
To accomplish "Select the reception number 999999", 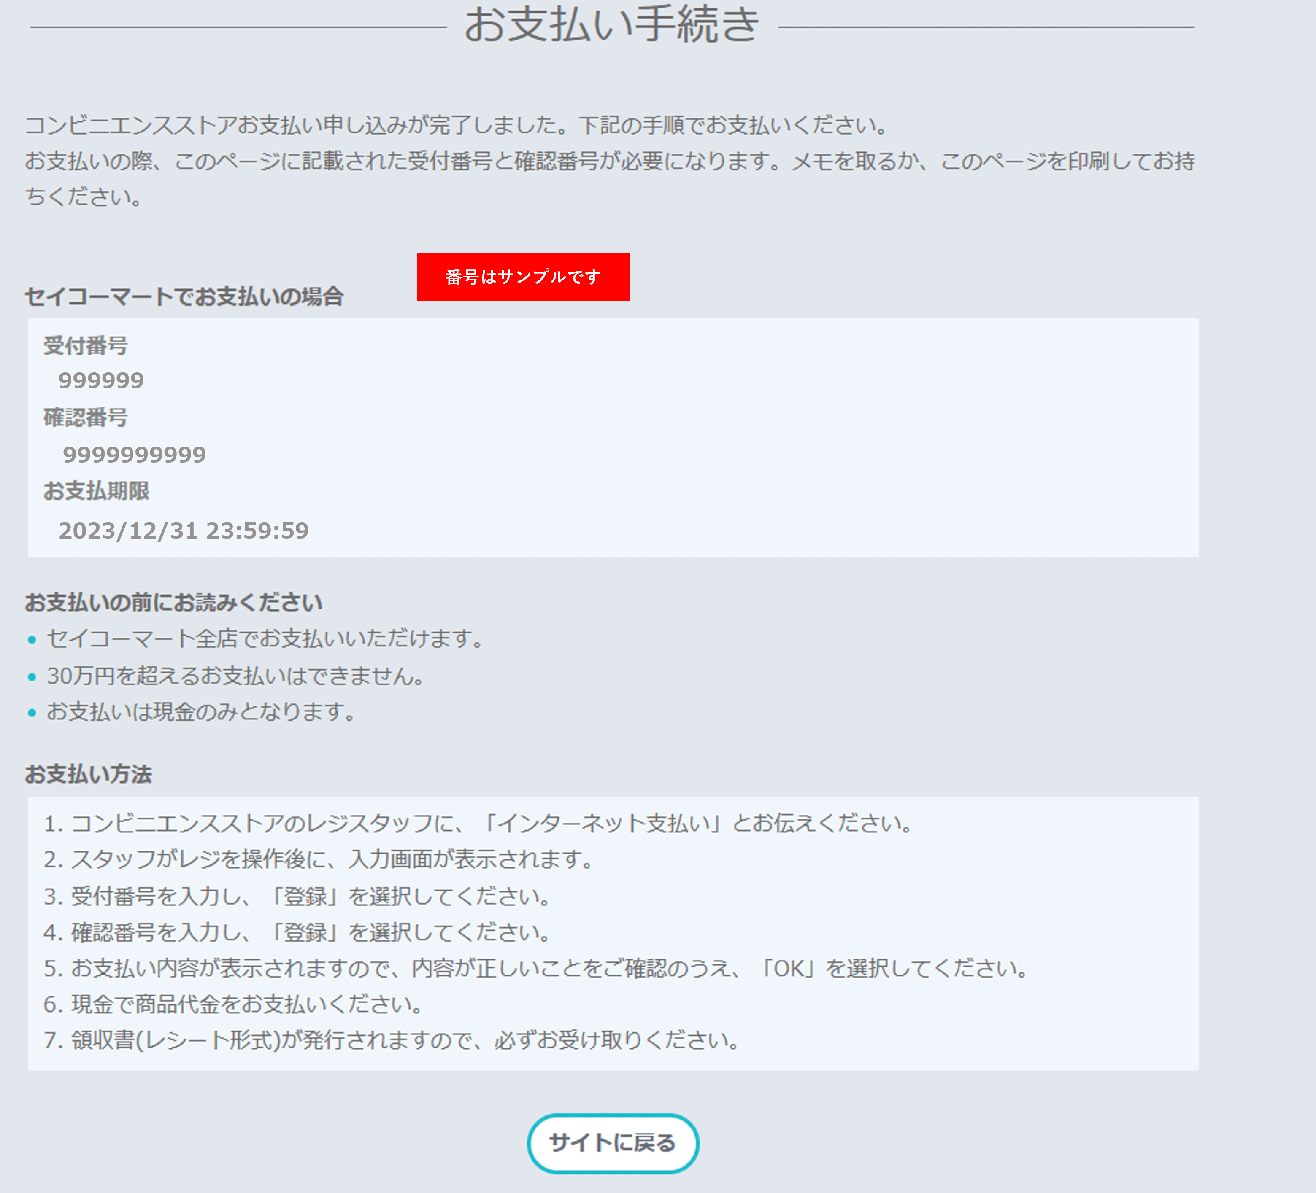I will pos(101,380).
